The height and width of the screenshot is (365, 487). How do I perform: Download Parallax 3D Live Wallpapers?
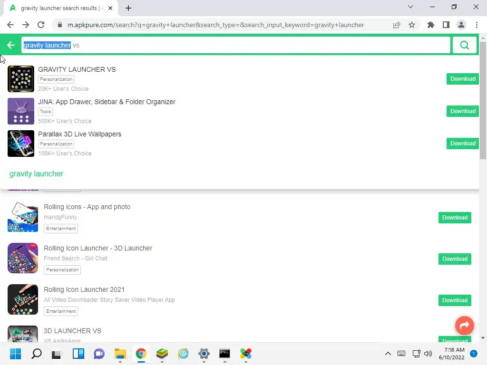(462, 144)
